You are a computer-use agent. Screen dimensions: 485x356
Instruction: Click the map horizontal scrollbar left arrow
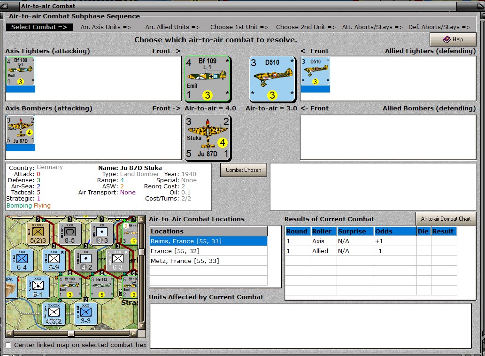click(9, 333)
